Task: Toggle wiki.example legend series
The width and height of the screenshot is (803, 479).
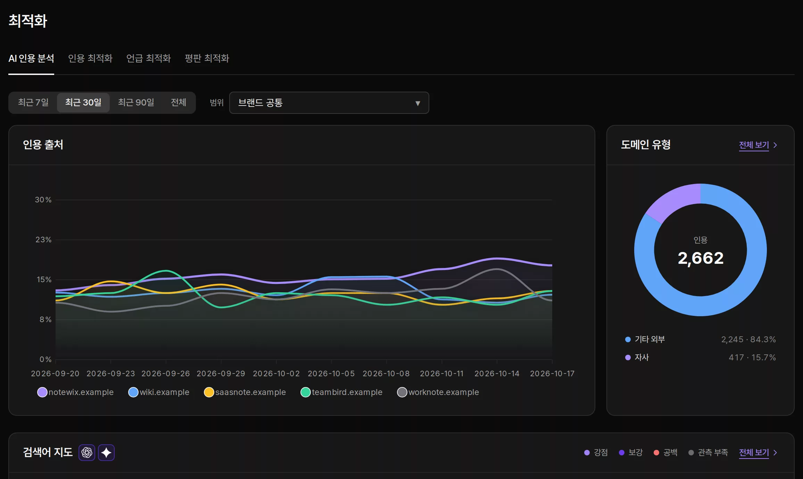Action: click(x=159, y=392)
